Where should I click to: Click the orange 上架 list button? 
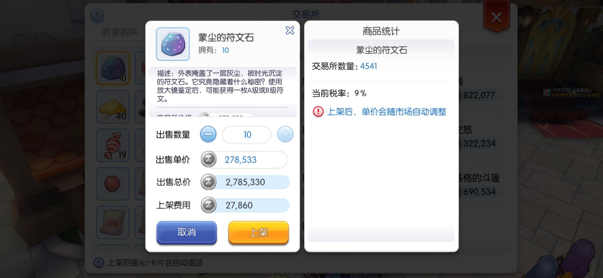(258, 232)
